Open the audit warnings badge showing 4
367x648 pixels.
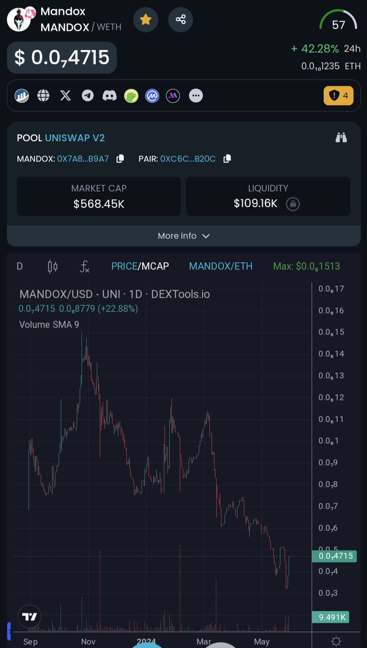click(338, 96)
